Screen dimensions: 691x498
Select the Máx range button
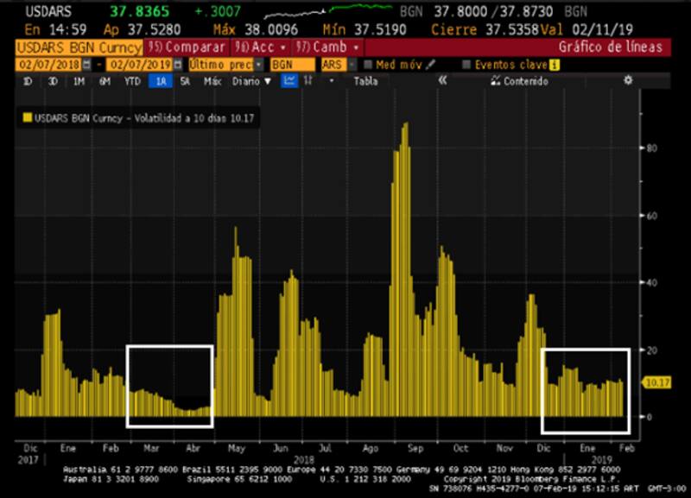[212, 80]
